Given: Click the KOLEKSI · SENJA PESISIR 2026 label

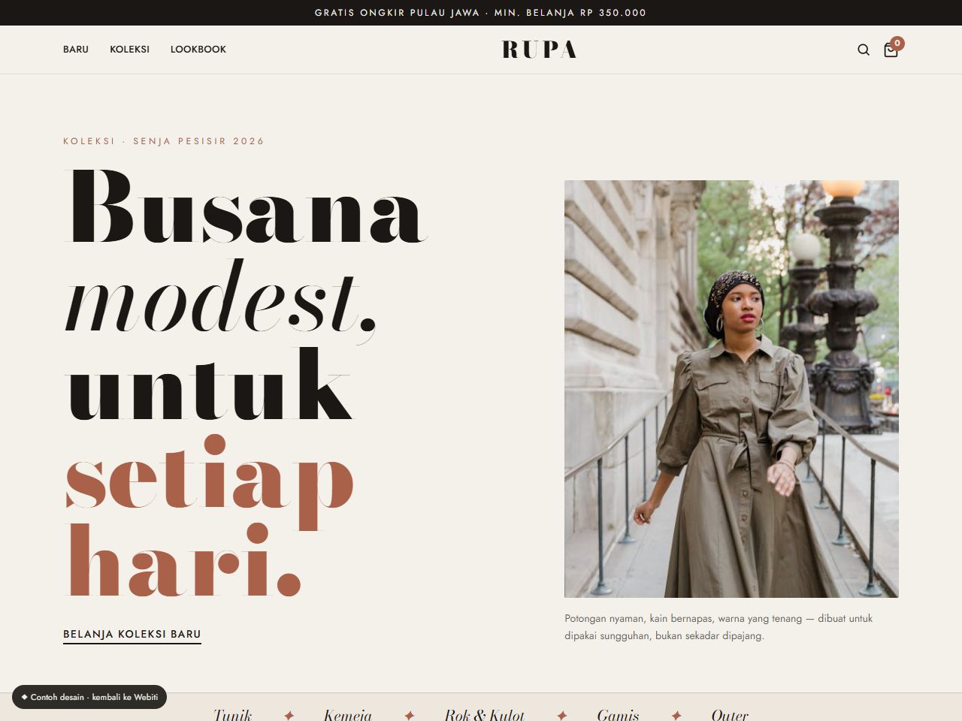Looking at the screenshot, I should [x=164, y=141].
